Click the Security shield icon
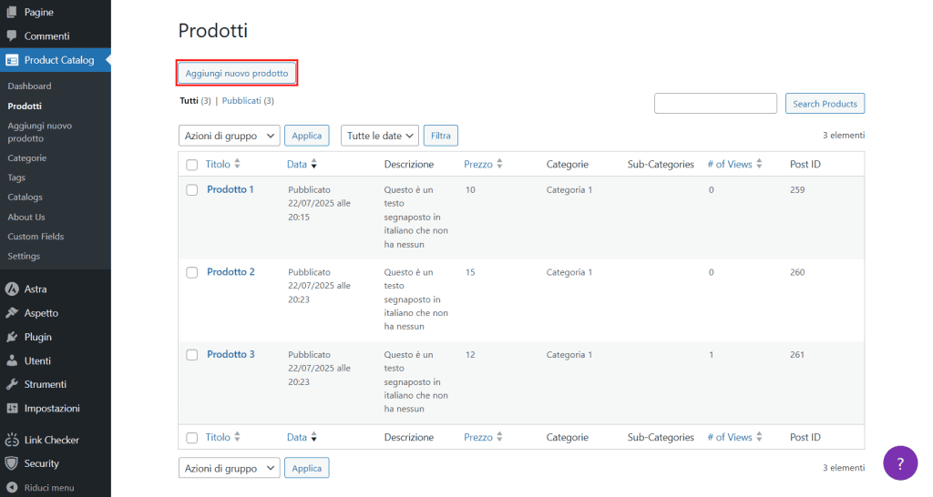The height and width of the screenshot is (497, 933). [x=12, y=463]
